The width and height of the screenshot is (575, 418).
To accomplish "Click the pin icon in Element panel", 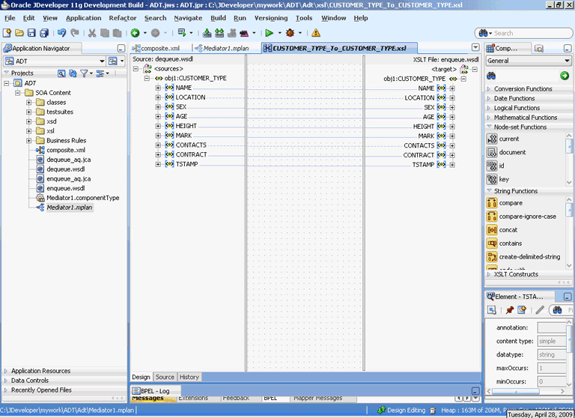I will pos(509,309).
